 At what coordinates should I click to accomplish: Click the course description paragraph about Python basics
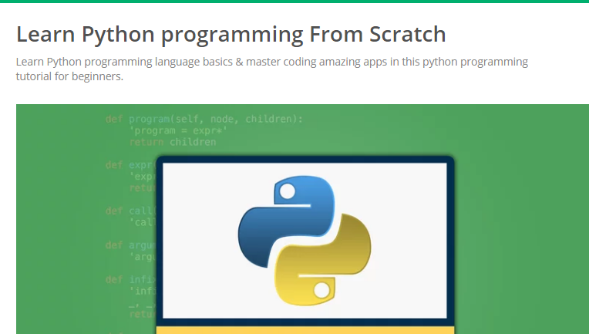272,69
